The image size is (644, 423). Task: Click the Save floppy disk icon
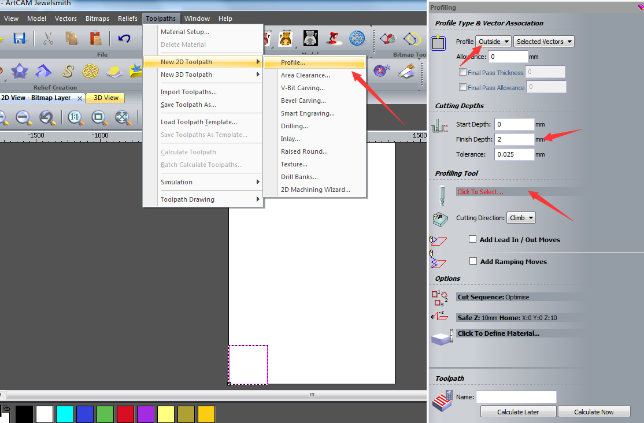[20, 39]
